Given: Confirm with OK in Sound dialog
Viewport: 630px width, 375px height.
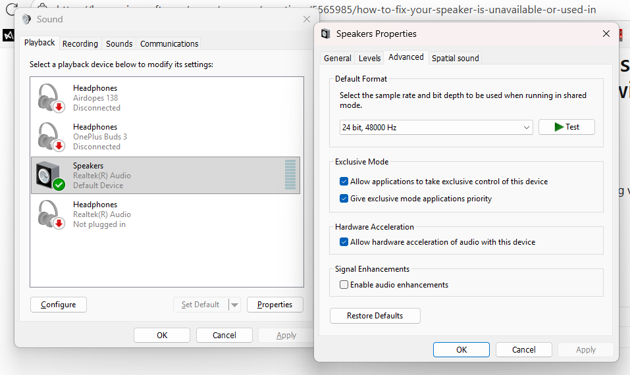Looking at the screenshot, I should 162,336.
